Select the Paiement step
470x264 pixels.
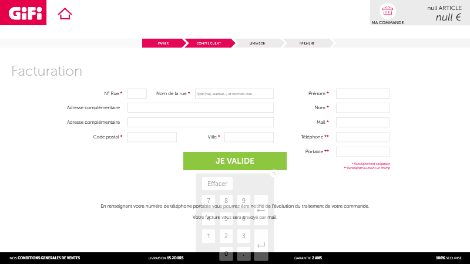pyautogui.click(x=306, y=43)
